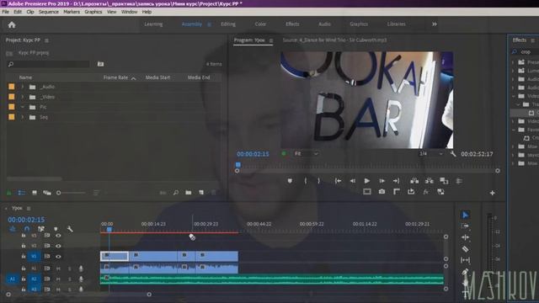The height and width of the screenshot is (303, 539).
Task: Switch Project panel to List view
Action: coord(22,193)
